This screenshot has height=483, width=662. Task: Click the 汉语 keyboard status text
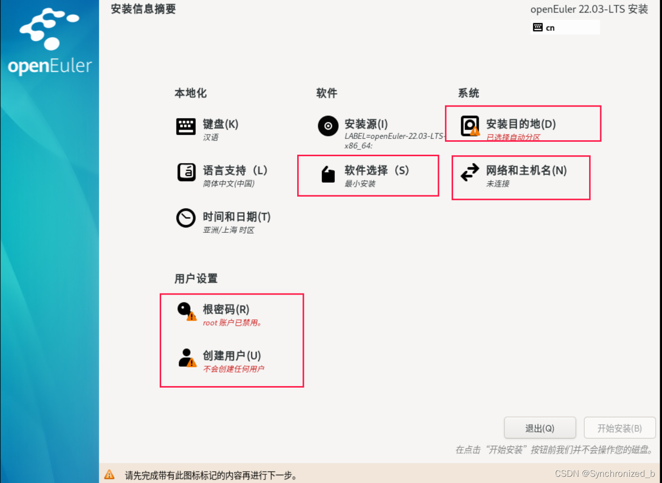[x=211, y=137]
